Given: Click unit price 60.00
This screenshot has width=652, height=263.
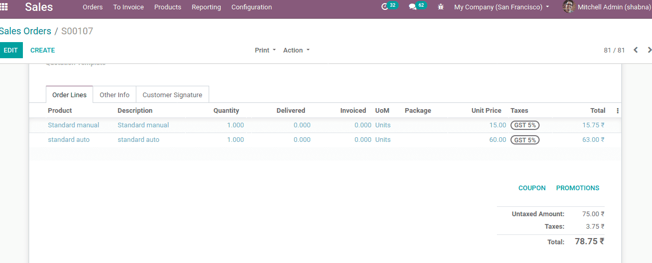Looking at the screenshot, I should click(x=497, y=140).
